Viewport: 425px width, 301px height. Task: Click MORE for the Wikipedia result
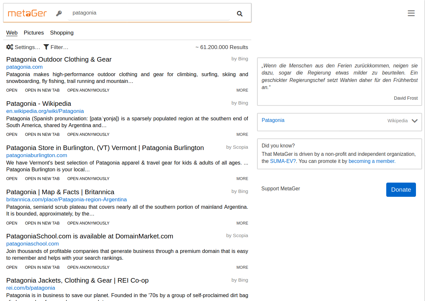coord(242,135)
